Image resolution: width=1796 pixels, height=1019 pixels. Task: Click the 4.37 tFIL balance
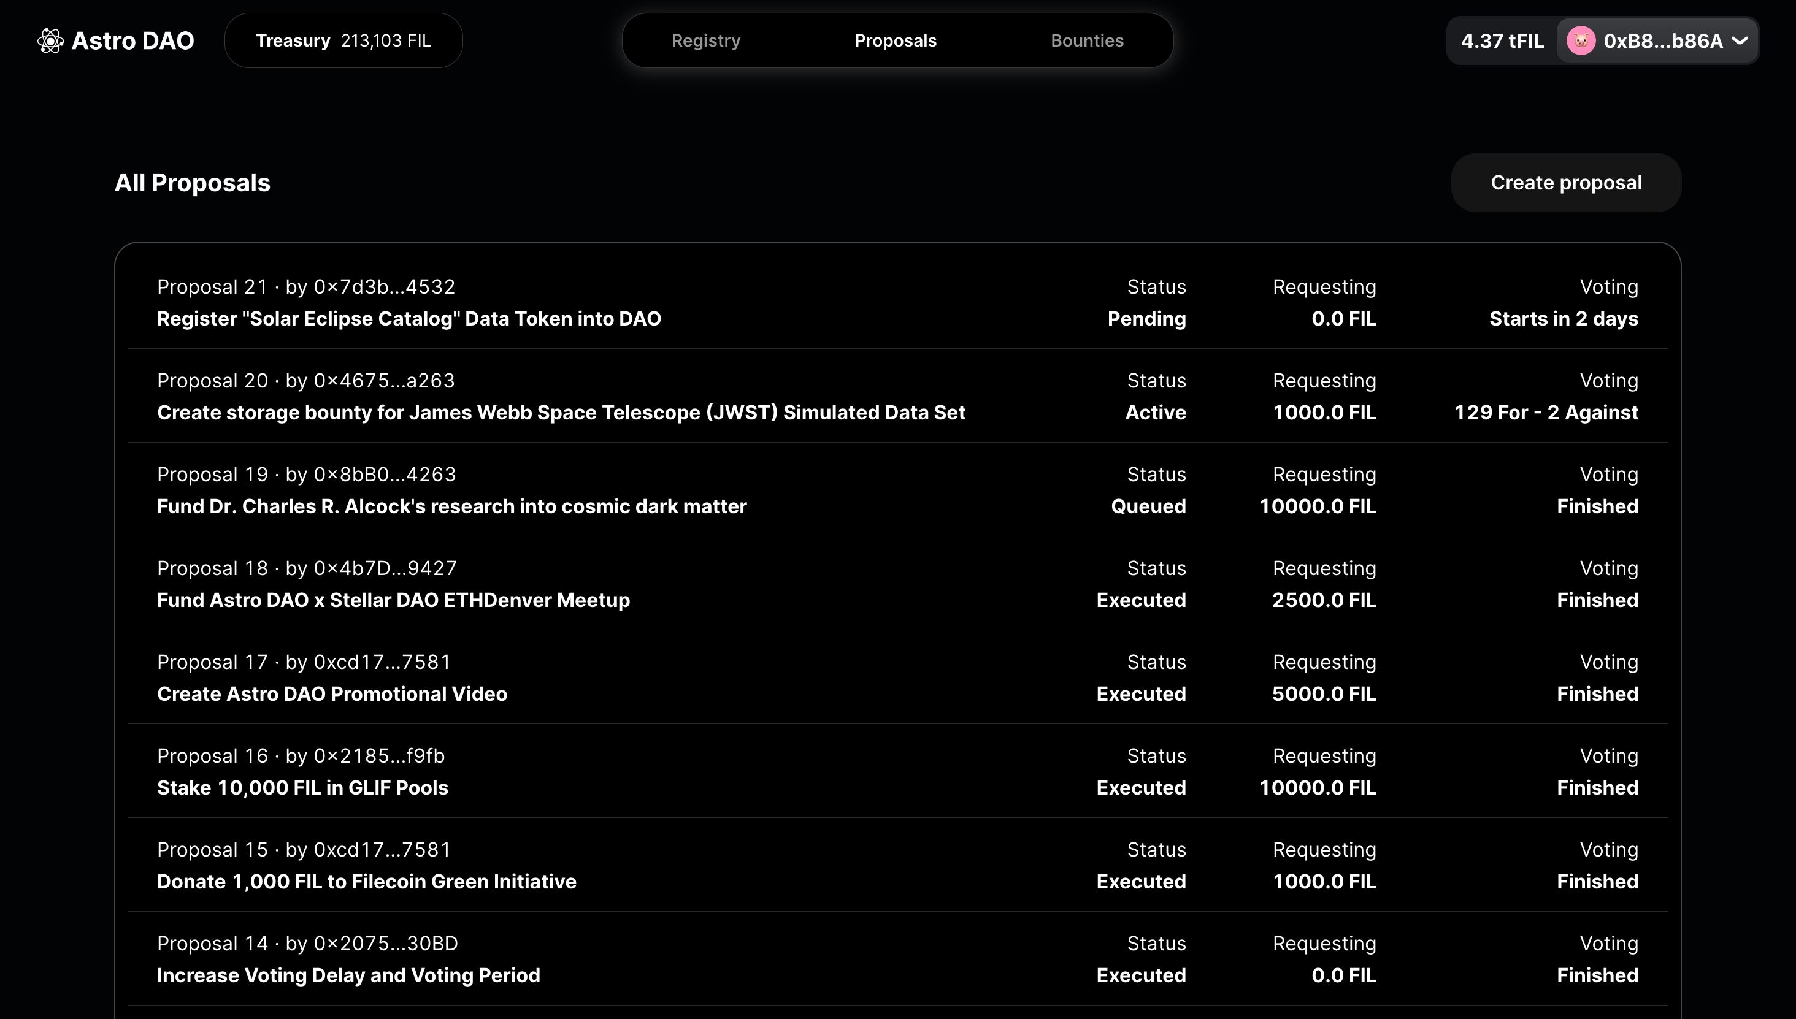pos(1502,40)
